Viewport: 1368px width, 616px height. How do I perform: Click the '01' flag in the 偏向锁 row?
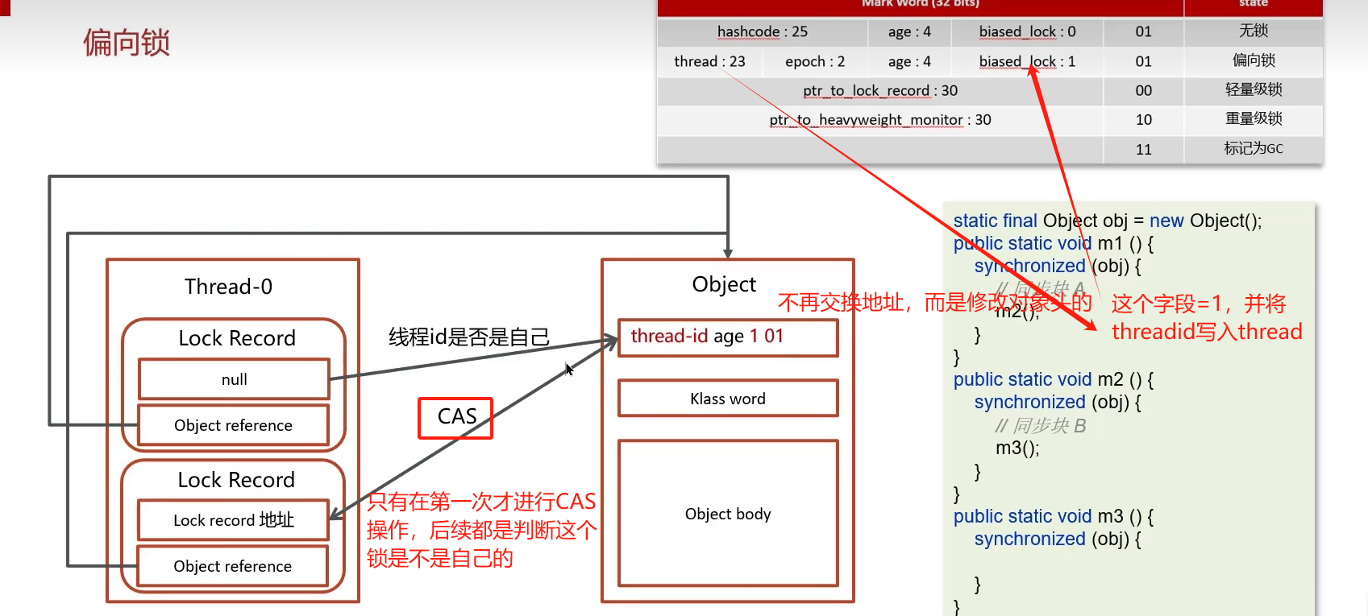1143,61
